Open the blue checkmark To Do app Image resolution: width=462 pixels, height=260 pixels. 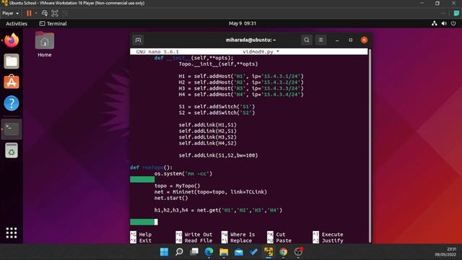click(x=253, y=252)
